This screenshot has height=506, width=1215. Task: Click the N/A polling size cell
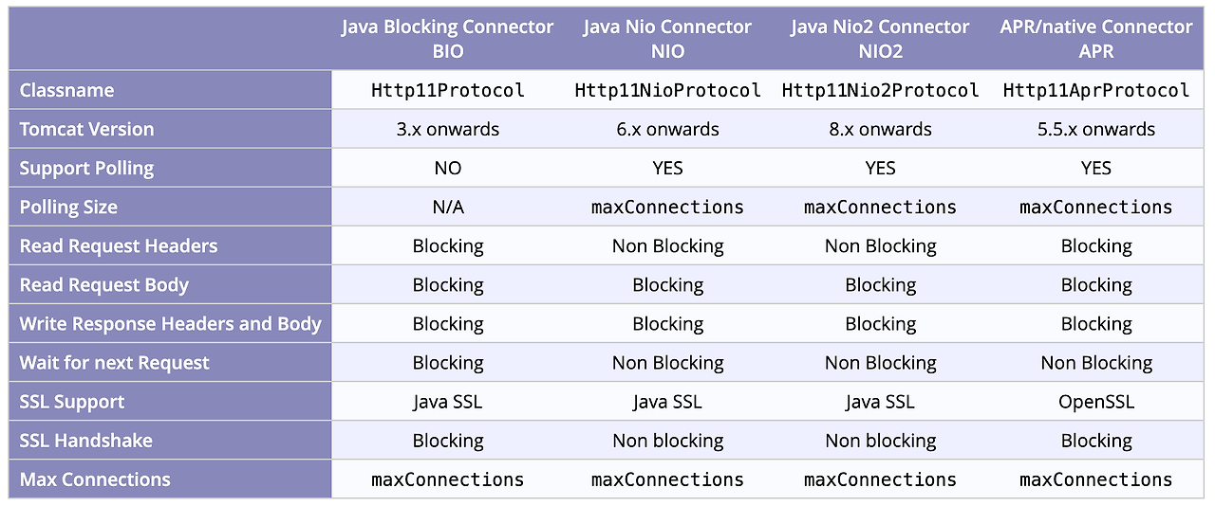click(448, 207)
